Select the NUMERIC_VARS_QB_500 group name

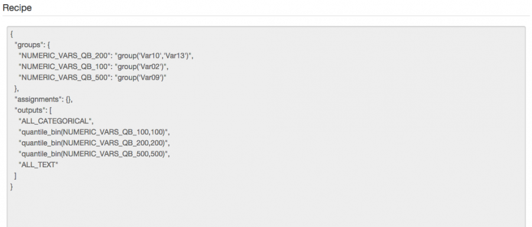[x=64, y=77]
